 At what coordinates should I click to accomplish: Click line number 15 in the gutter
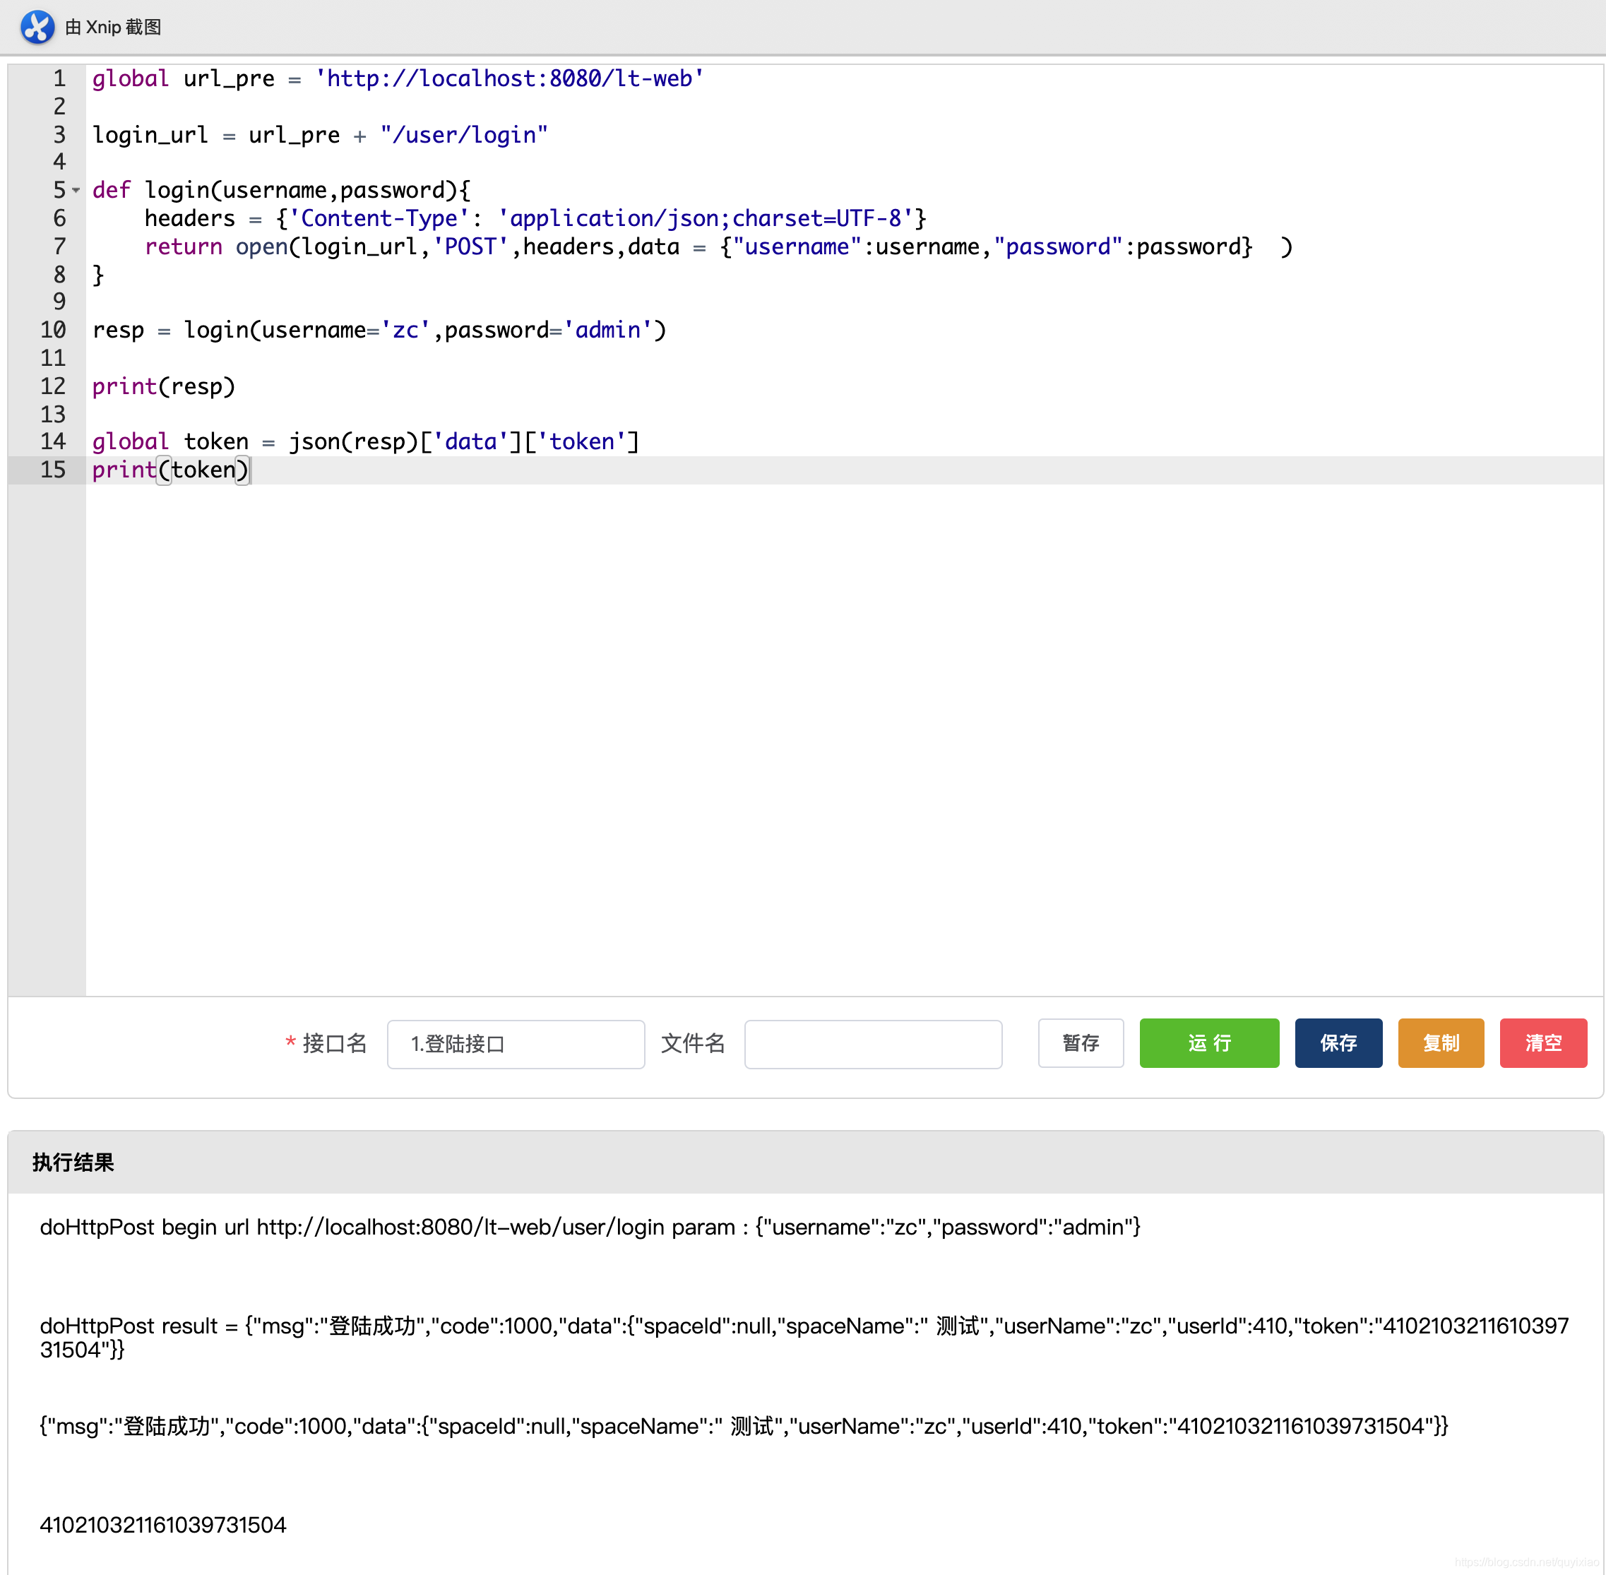[x=53, y=470]
